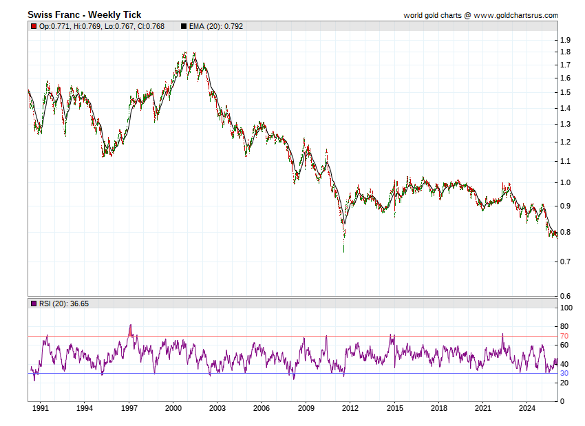Viewport: 585px width, 426px height.
Task: Select the 2024 label on the time axis
Action: click(x=526, y=408)
